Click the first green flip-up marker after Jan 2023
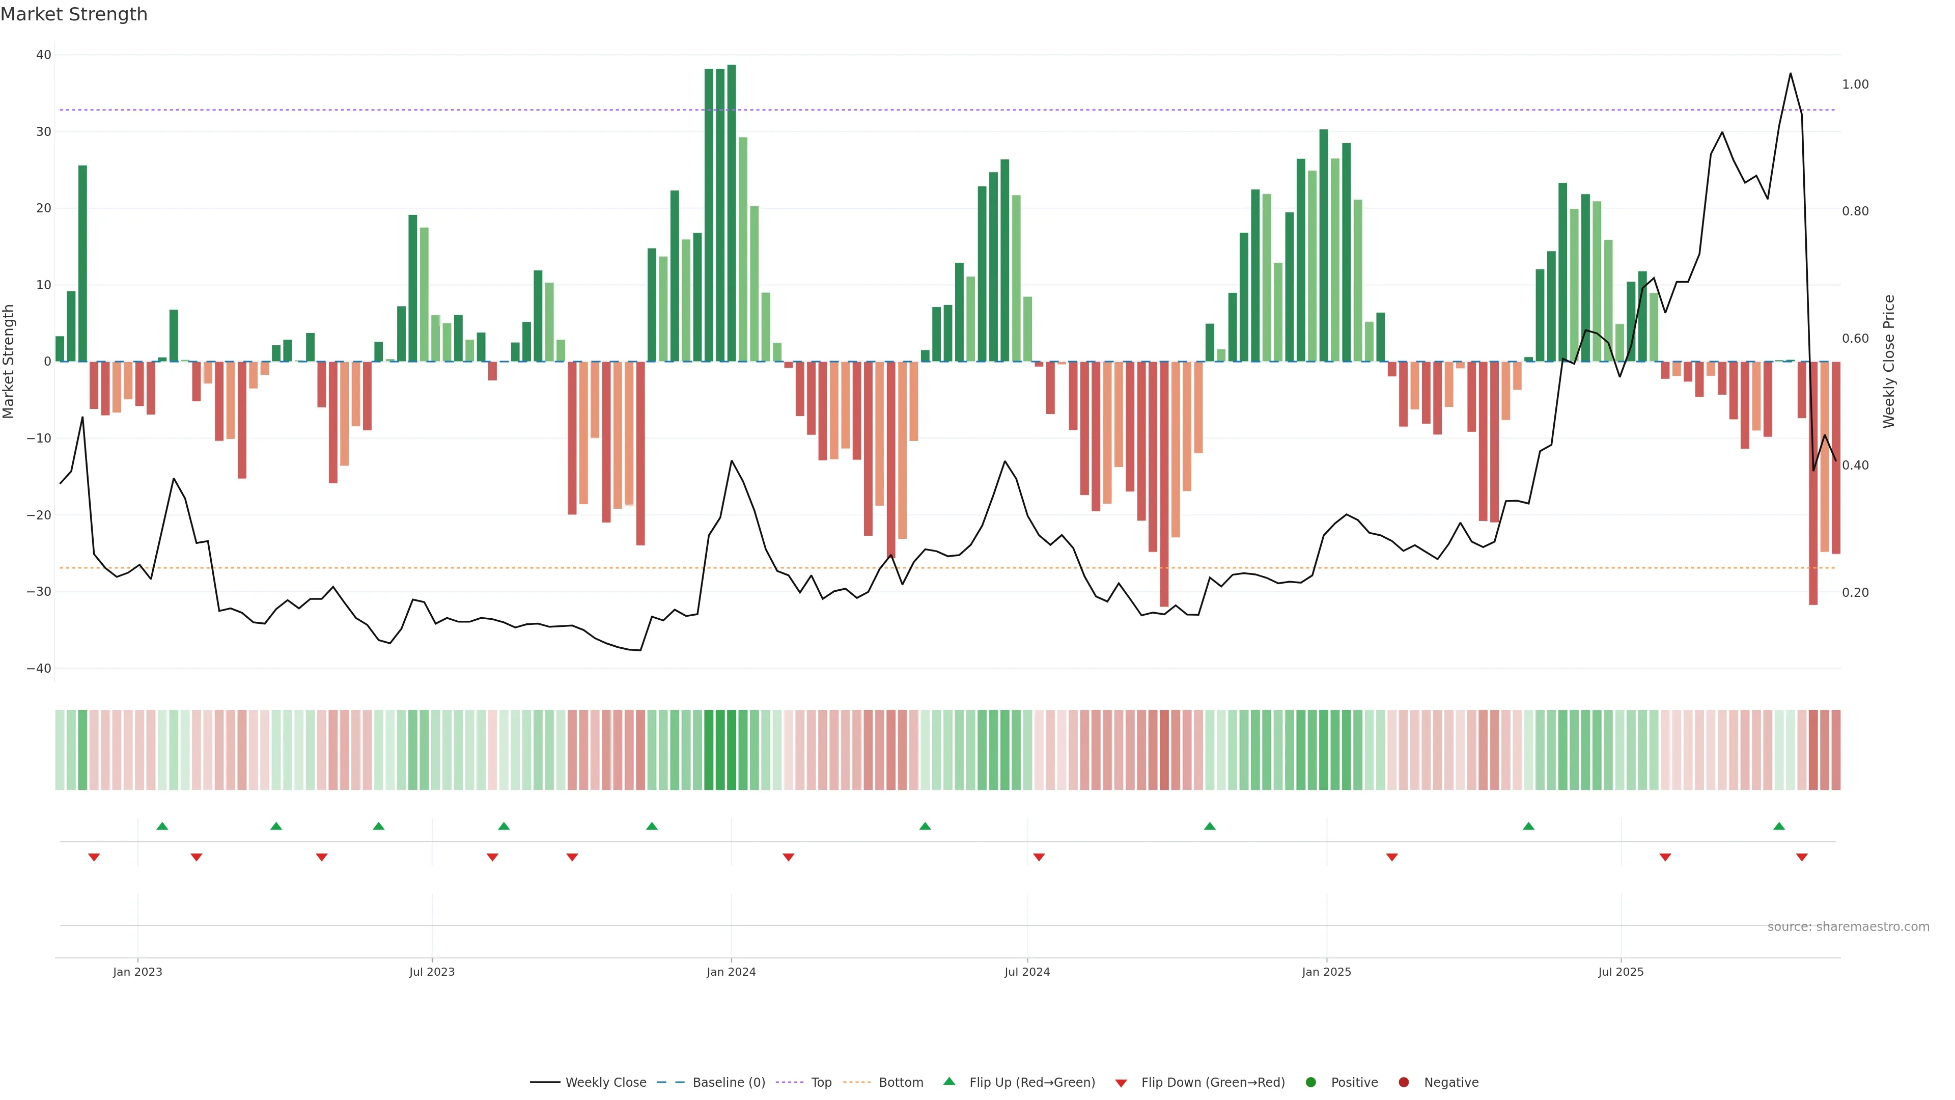The image size is (1955, 1100). 162,826
